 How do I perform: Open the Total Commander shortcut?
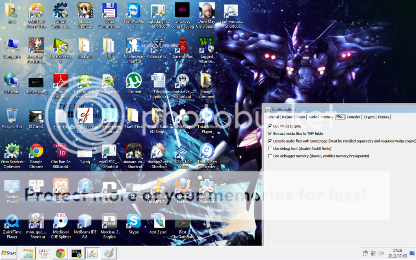click(x=109, y=11)
